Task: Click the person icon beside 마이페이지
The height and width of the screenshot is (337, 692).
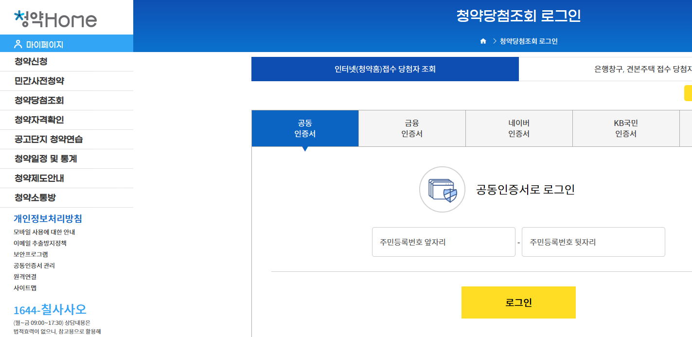Action: (x=18, y=43)
